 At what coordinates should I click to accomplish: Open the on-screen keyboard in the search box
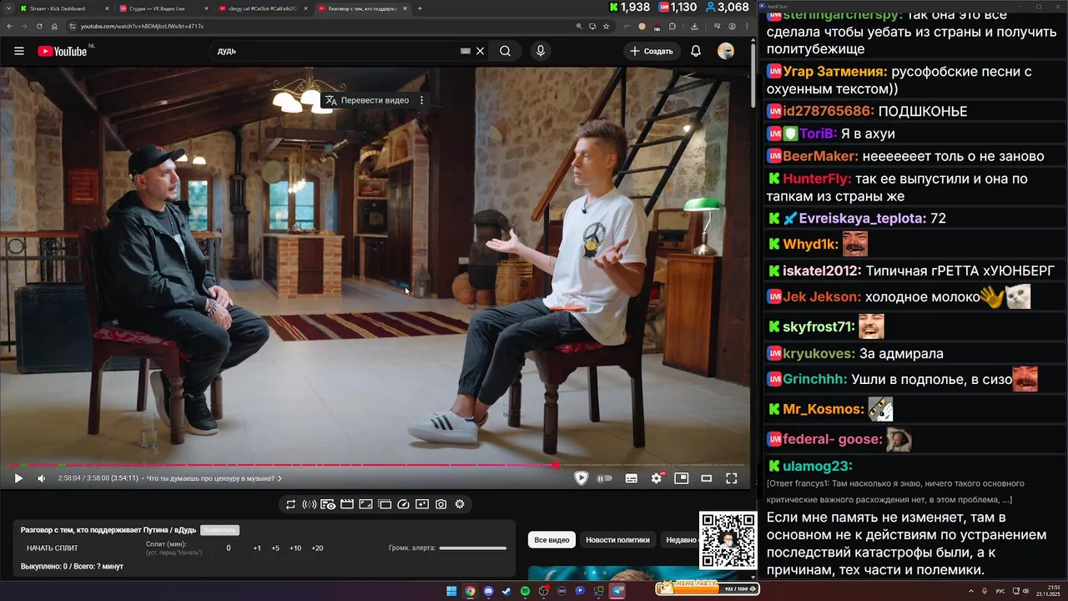click(x=466, y=51)
